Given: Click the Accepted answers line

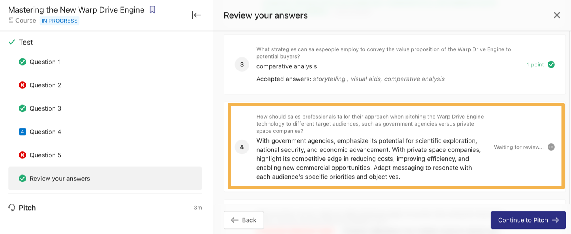Looking at the screenshot, I should (x=350, y=79).
